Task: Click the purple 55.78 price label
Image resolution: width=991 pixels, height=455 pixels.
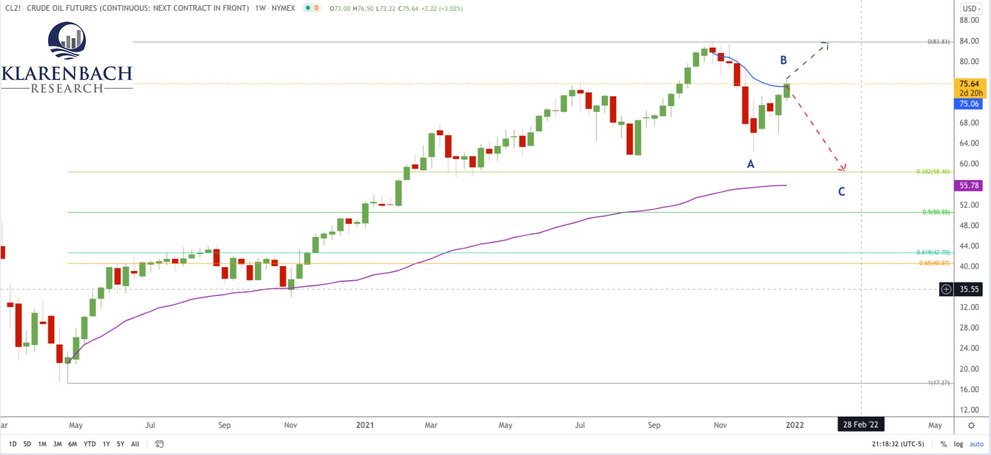Action: (x=970, y=185)
